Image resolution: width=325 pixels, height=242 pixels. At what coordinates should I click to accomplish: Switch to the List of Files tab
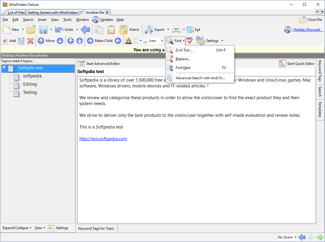(x=16, y=12)
